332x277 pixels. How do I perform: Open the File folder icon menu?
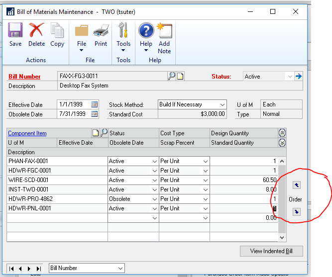(x=82, y=31)
